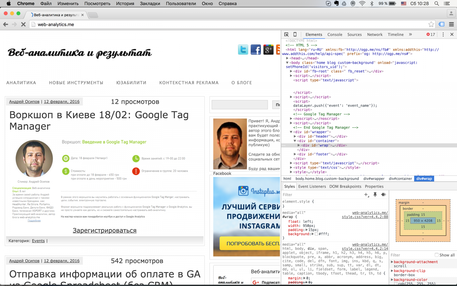Expand the head element node
This screenshot has height=286, width=457.
point(287,58)
